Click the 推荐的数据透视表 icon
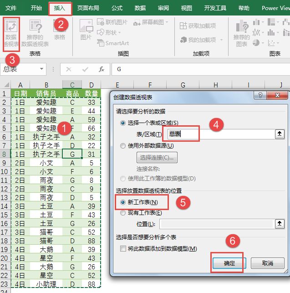The height and width of the screenshot is (293, 290). pos(35,33)
